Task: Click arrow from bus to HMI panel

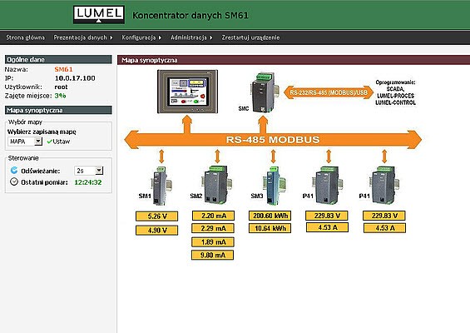Action: coord(187,124)
